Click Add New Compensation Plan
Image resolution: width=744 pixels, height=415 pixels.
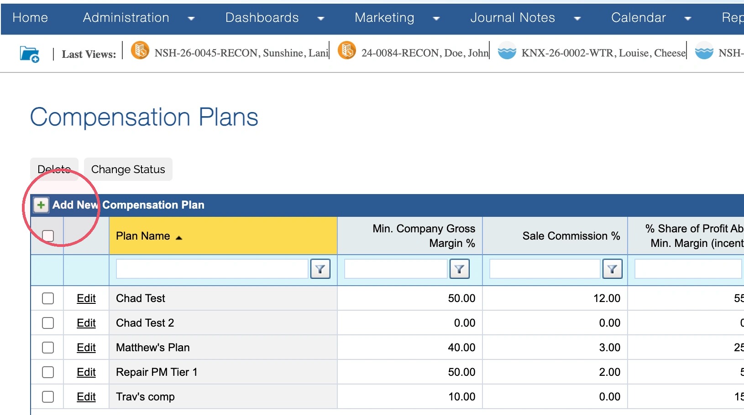coord(128,205)
